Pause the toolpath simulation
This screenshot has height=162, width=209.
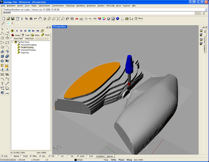[x=21, y=31]
